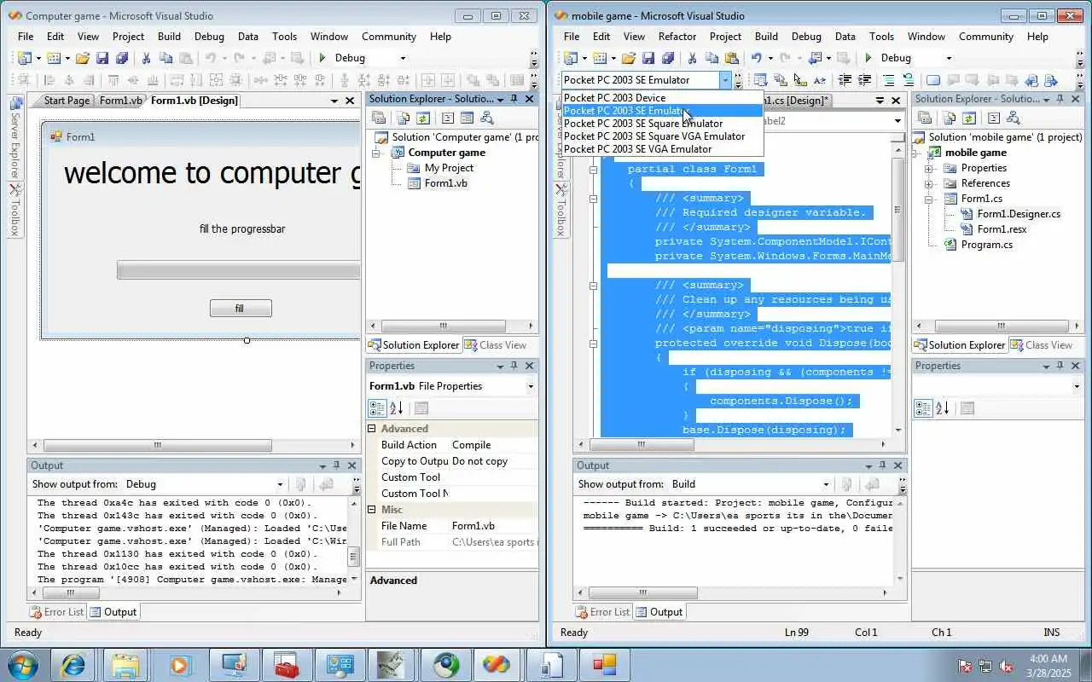Pin the mobile game Properties panel
Image resolution: width=1092 pixels, height=682 pixels.
pos(1060,366)
